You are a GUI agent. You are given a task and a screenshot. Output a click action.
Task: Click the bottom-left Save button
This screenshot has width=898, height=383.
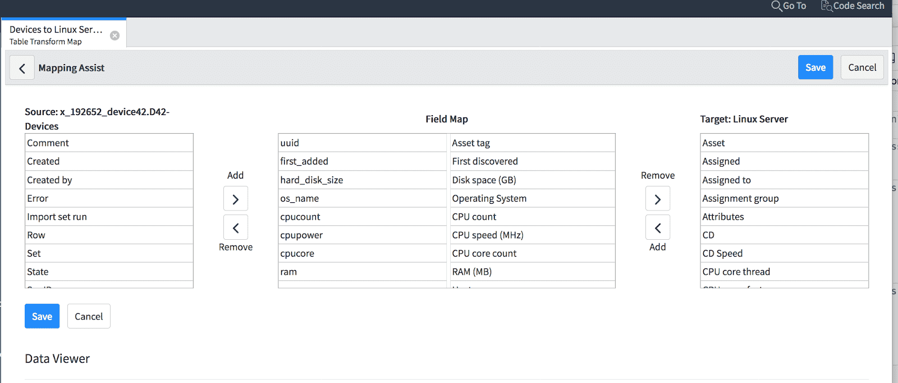[x=42, y=316]
